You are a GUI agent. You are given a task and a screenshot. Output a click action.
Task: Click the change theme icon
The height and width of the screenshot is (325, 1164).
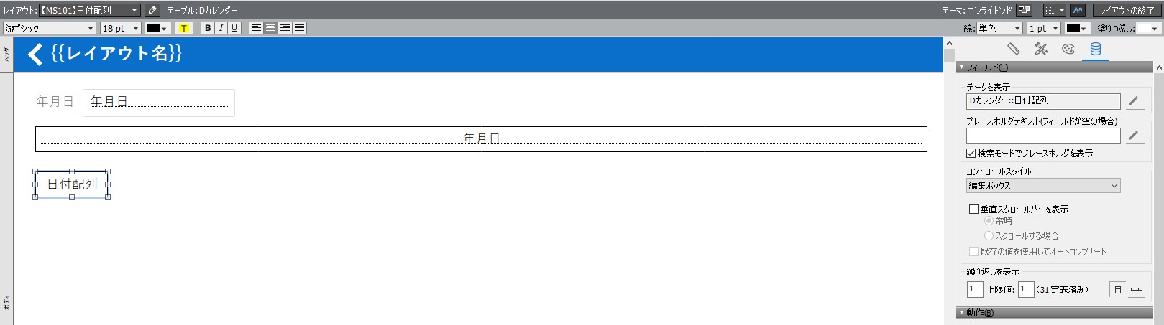click(x=1025, y=10)
